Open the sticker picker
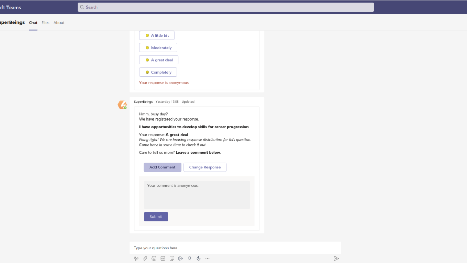 tap(172, 259)
